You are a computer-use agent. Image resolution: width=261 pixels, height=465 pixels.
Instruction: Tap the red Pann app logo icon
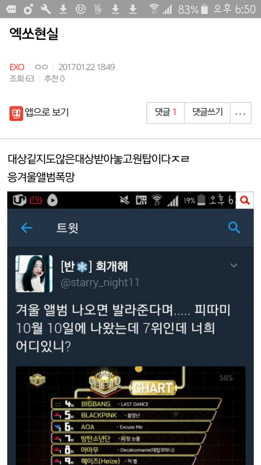[x=16, y=113]
